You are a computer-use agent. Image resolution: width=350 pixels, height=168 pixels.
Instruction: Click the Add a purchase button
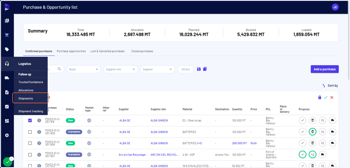click(325, 69)
